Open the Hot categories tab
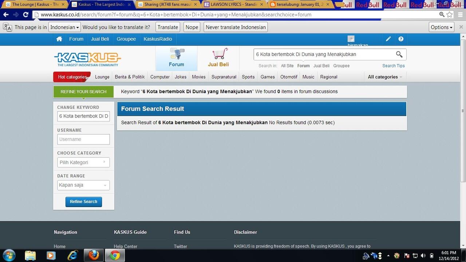The width and height of the screenshot is (466, 262). (x=72, y=77)
